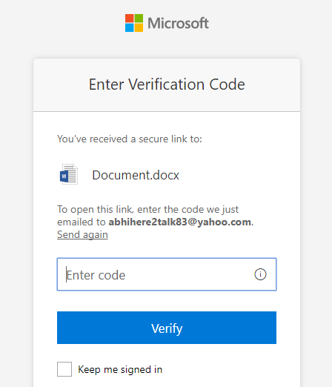Click the blue square of Microsoft logo
Viewport: 332px width, 387px height.
click(129, 27)
